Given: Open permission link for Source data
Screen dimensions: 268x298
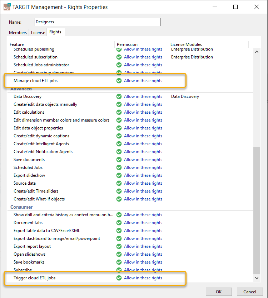Looking at the screenshot, I should (x=143, y=183).
